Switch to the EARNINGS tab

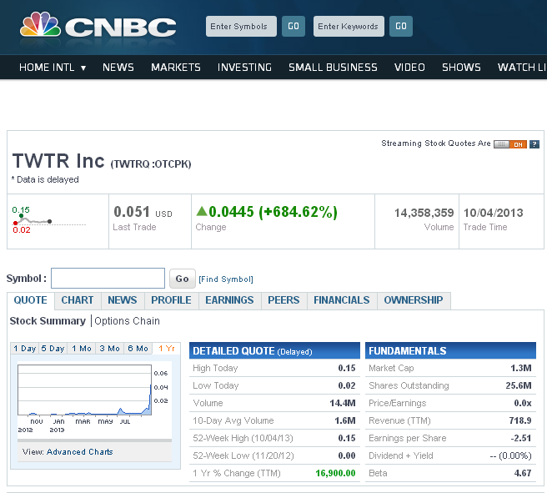pos(229,300)
